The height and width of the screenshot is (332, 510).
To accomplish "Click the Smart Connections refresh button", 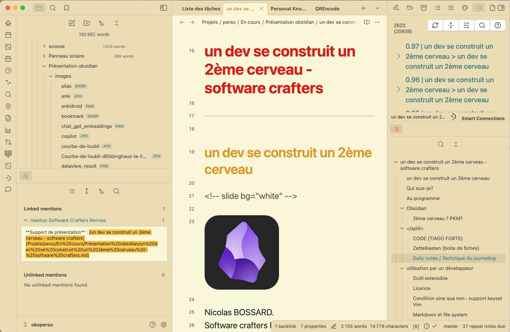I will 435,25.
